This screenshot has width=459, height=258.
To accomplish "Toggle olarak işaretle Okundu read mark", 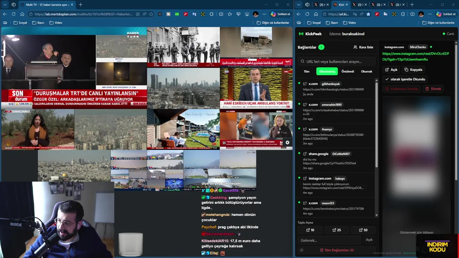I will point(405,79).
